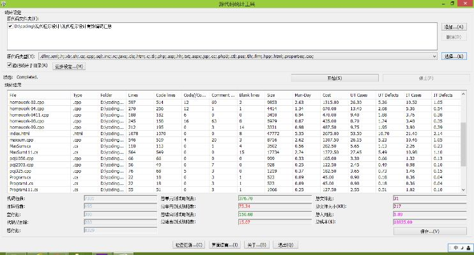Click the 代码行数 code lines total field
474x255 pixels.
pos(120,198)
